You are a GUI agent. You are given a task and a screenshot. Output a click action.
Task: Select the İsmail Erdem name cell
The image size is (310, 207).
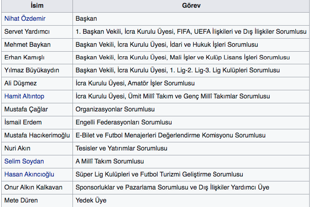click(x=23, y=122)
